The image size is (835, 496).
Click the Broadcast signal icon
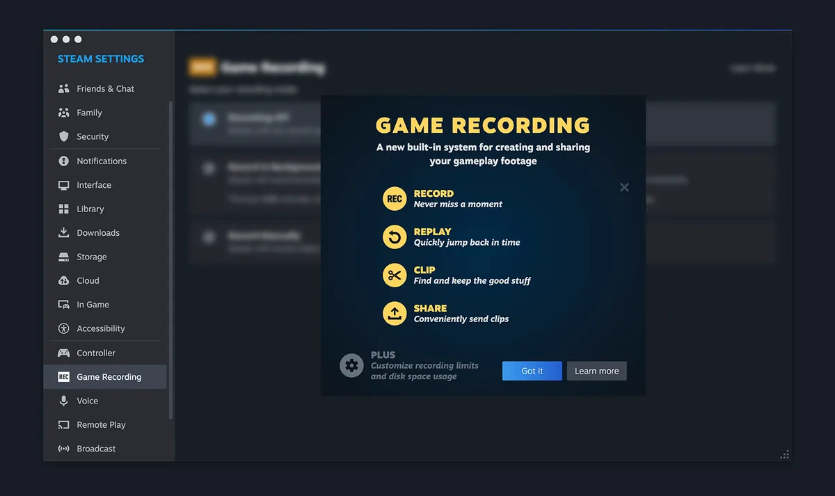(63, 449)
